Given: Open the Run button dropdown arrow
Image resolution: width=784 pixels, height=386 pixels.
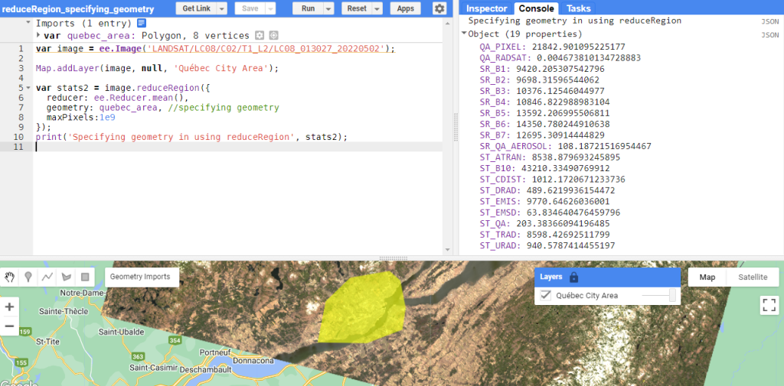Looking at the screenshot, I should pos(328,8).
